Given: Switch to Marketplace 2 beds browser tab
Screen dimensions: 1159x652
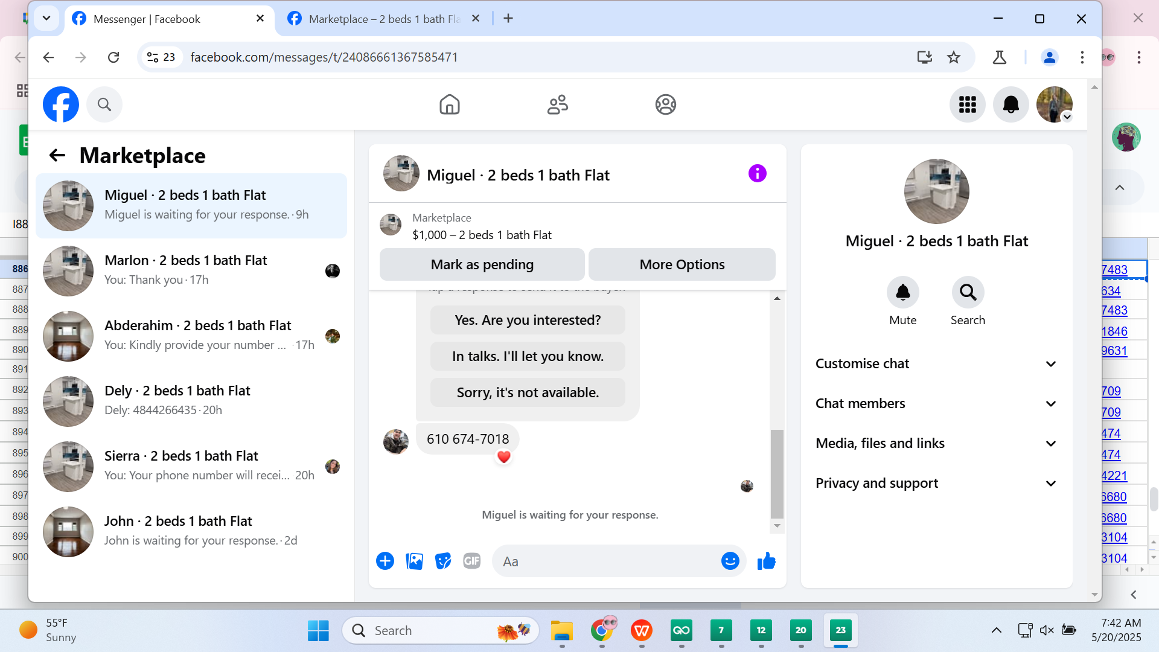Looking at the screenshot, I should click(383, 19).
